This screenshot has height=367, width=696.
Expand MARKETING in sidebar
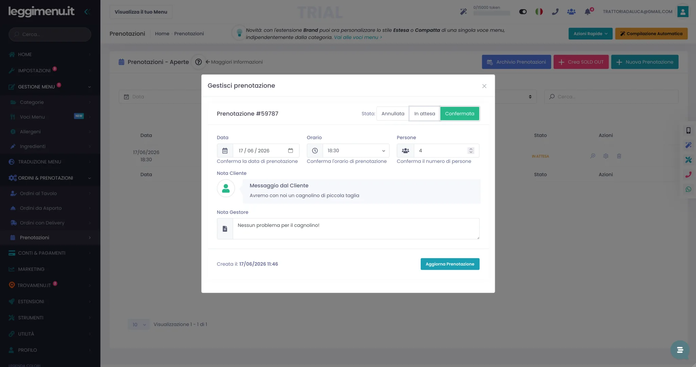tap(50, 269)
